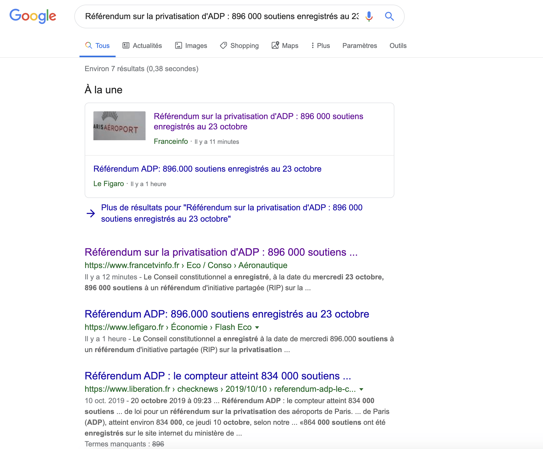
Task: Click the search query input field
Action: [x=222, y=16]
